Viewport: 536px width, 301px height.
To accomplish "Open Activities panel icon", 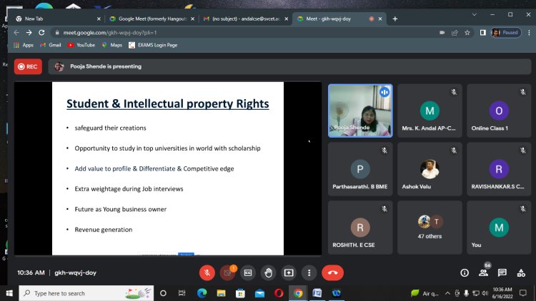I will pyautogui.click(x=521, y=272).
